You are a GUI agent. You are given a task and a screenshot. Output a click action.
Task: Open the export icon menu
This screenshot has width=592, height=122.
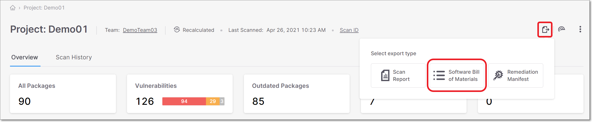(545, 30)
